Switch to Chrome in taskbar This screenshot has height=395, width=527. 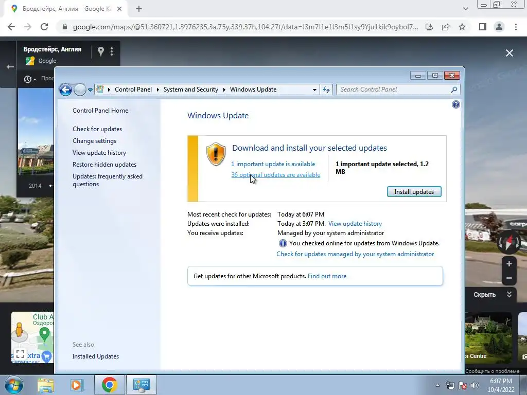coord(109,385)
